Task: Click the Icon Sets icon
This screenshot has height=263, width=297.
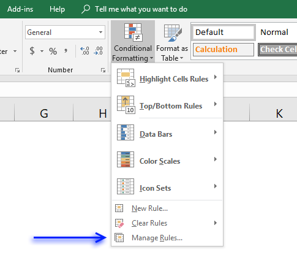Action: [x=126, y=186]
